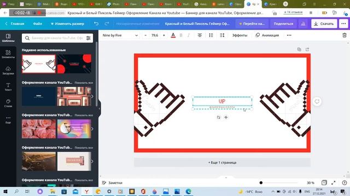The width and height of the screenshot is (350, 196).
Task: Show more toolbar options
Action: tap(289, 35)
